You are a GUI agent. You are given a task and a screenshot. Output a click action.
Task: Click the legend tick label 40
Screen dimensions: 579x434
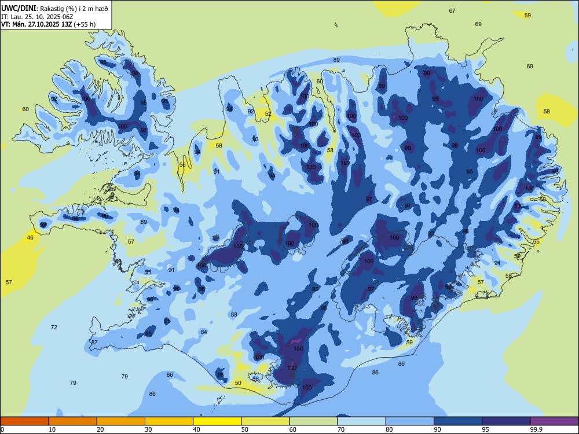click(197, 429)
